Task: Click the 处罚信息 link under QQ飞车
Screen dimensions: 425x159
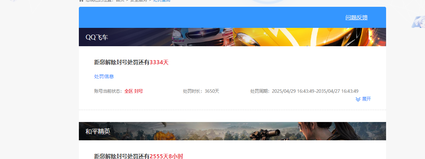Action: click(x=104, y=77)
